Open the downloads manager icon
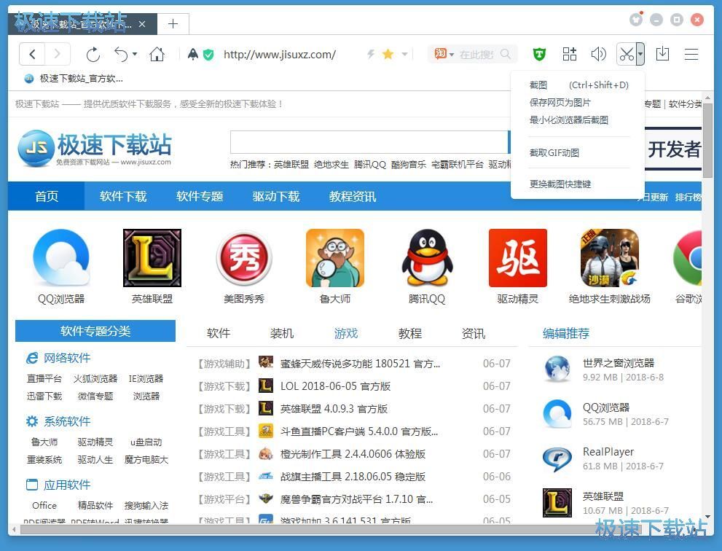722x551 pixels. [662, 54]
